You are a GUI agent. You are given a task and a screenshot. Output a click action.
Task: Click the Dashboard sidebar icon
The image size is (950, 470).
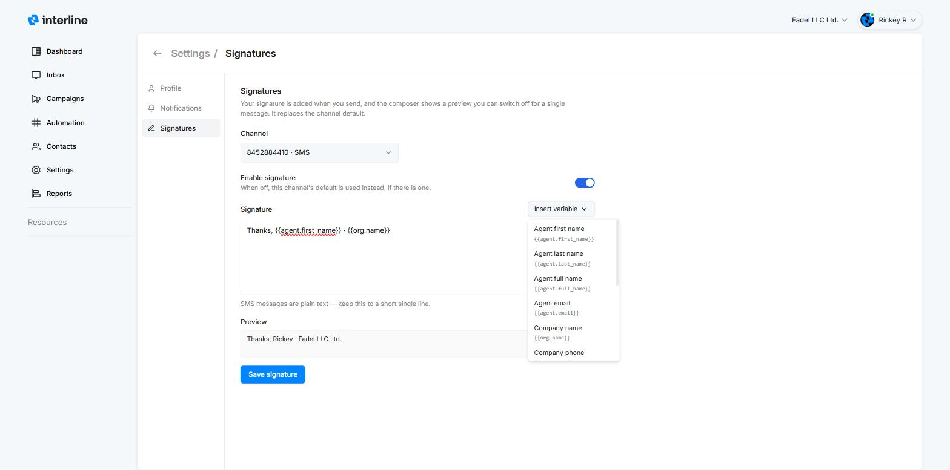click(x=36, y=51)
